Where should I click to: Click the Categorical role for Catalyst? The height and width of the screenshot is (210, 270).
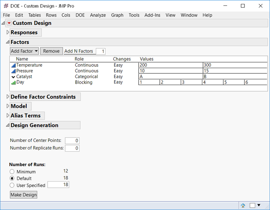(86, 76)
